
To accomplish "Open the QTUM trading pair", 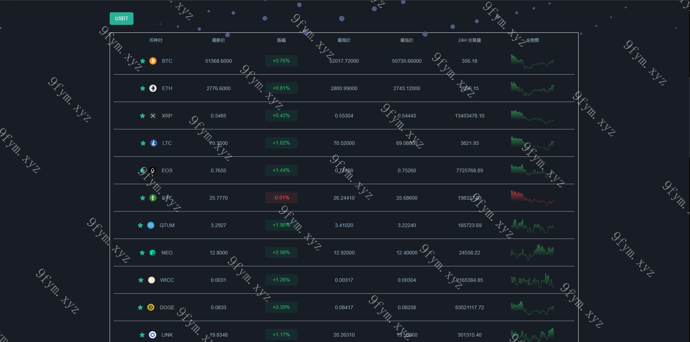I will click(x=167, y=225).
